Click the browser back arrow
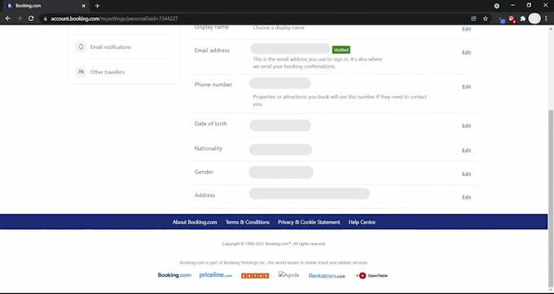This screenshot has width=554, height=294. (8, 19)
